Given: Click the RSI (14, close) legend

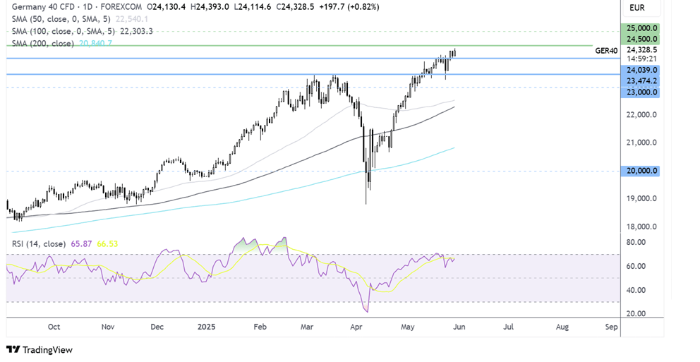Looking at the screenshot, I should pos(39,243).
